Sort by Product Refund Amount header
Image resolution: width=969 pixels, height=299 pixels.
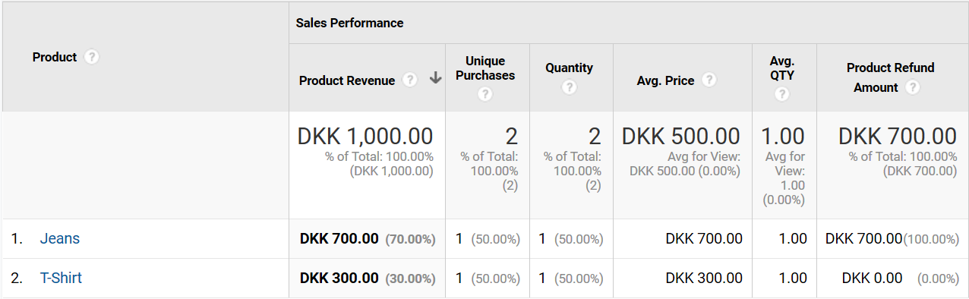[x=890, y=77]
